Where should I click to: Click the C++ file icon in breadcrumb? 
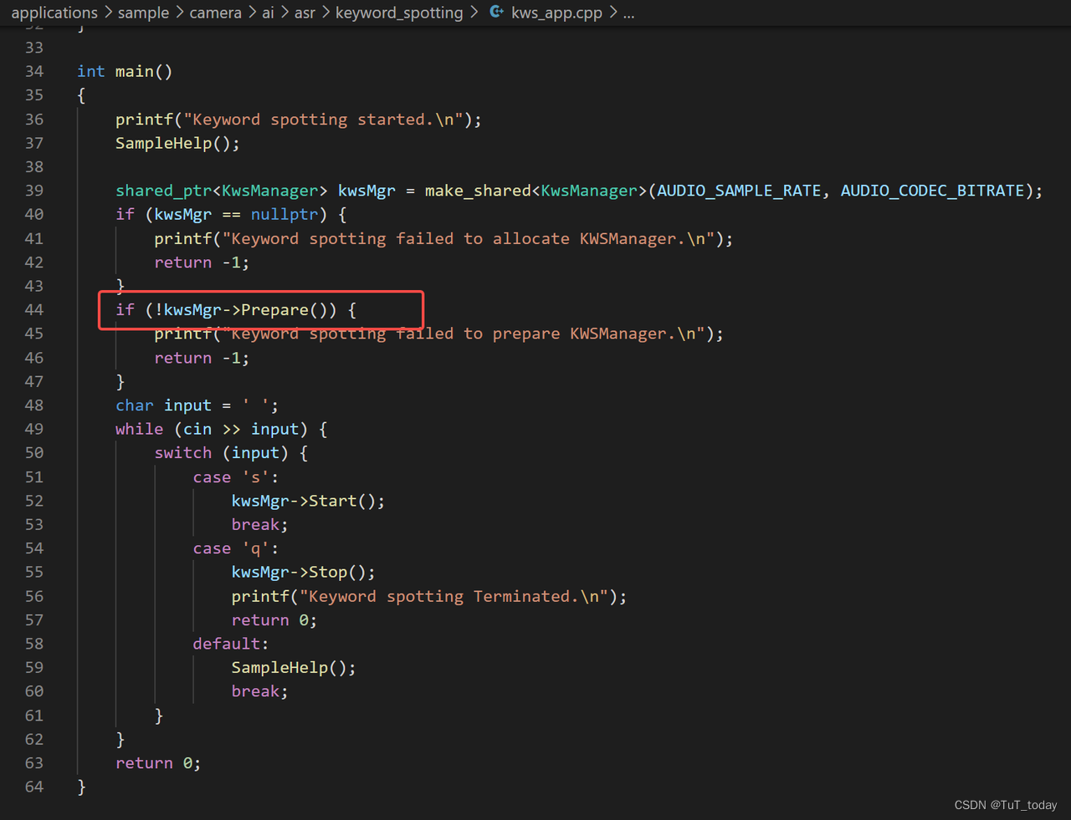[496, 12]
